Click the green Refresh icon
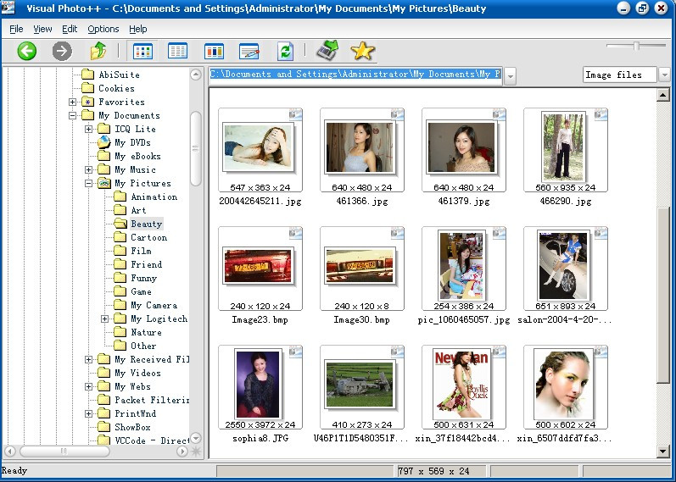The height and width of the screenshot is (482, 676). pos(285,51)
